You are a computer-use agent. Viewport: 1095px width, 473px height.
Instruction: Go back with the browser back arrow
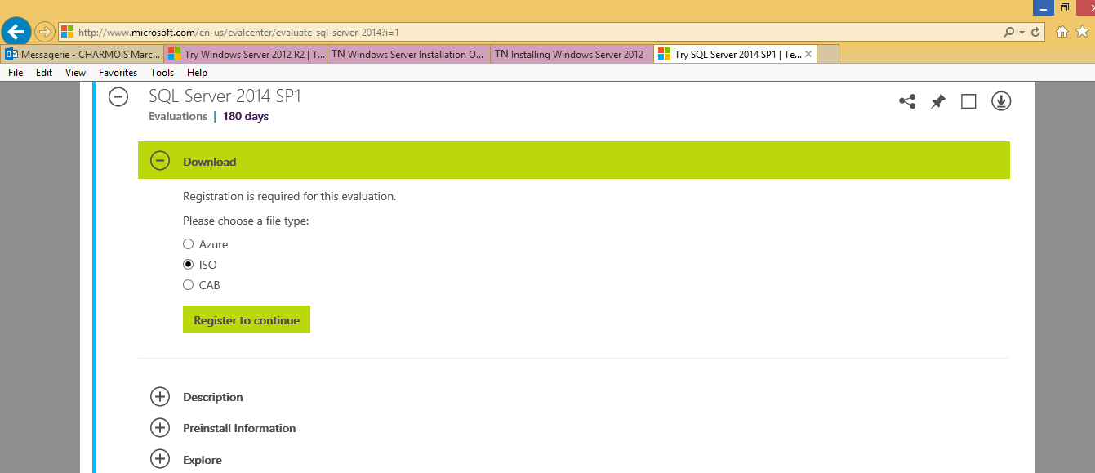pyautogui.click(x=16, y=32)
